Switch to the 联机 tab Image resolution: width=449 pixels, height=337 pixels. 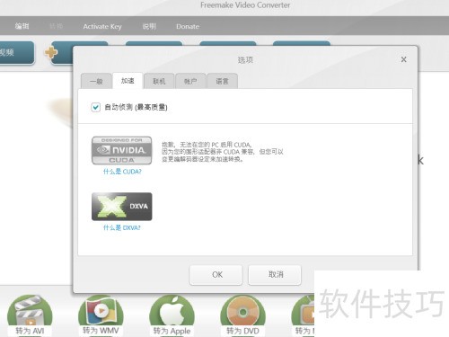[159, 81]
